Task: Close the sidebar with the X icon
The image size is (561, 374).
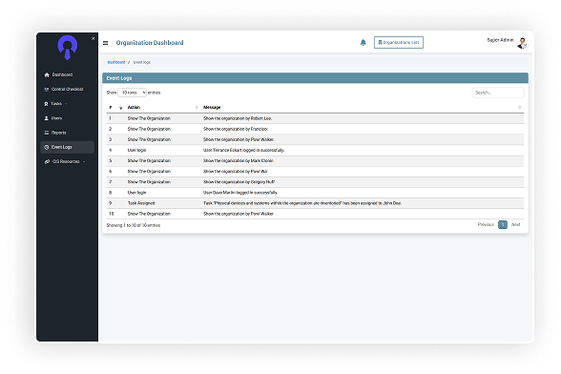Action: click(x=93, y=38)
